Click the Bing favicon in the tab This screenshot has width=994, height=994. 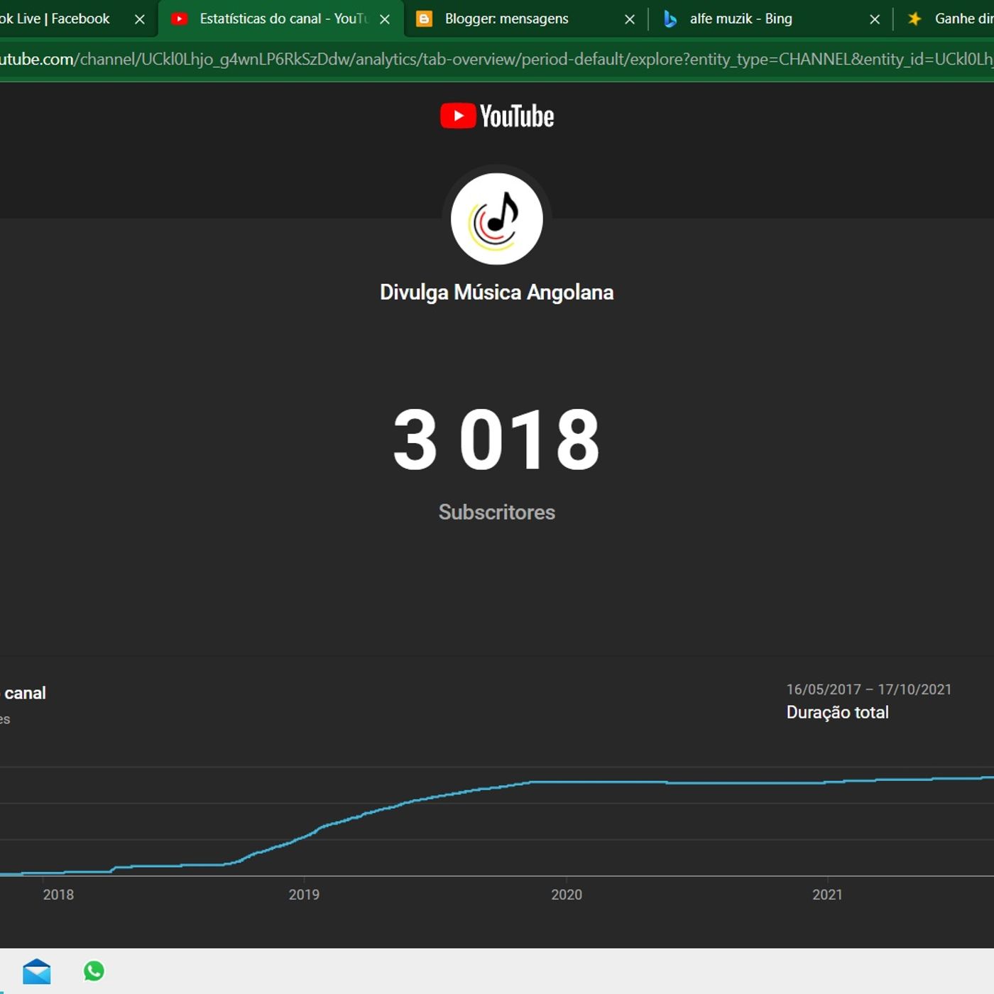click(670, 19)
